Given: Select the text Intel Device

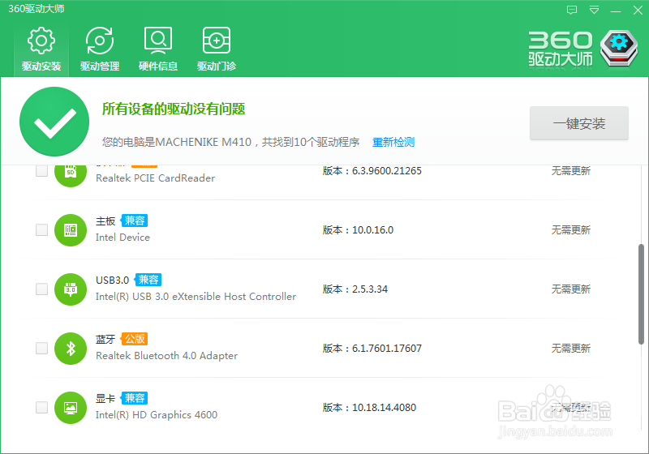Looking at the screenshot, I should pyautogui.click(x=122, y=238).
